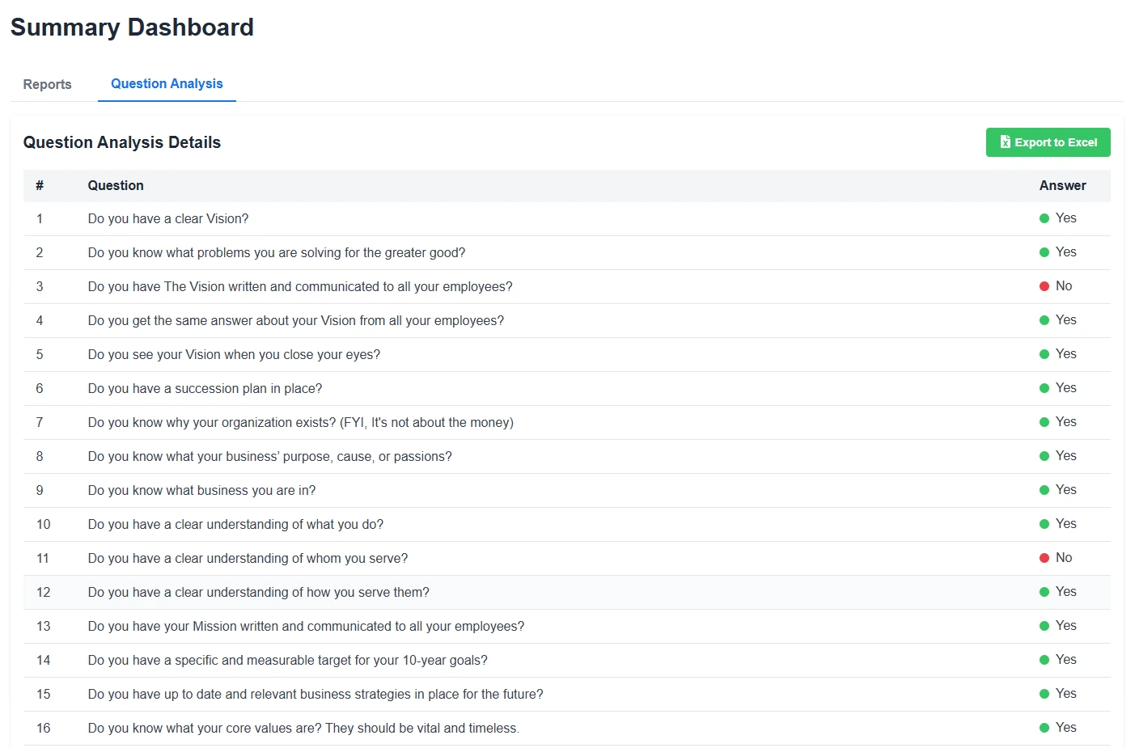The height and width of the screenshot is (748, 1135).
Task: Click the Summary Dashboard heading
Action: pyautogui.click(x=132, y=27)
